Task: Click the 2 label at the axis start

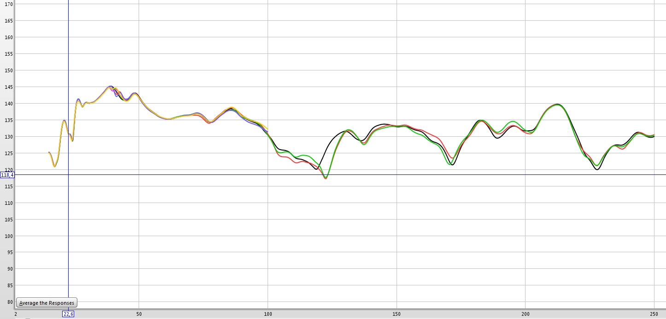Action: [16, 314]
